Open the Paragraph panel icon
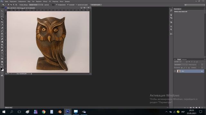Screen dimensions: 206x115 [171, 30]
